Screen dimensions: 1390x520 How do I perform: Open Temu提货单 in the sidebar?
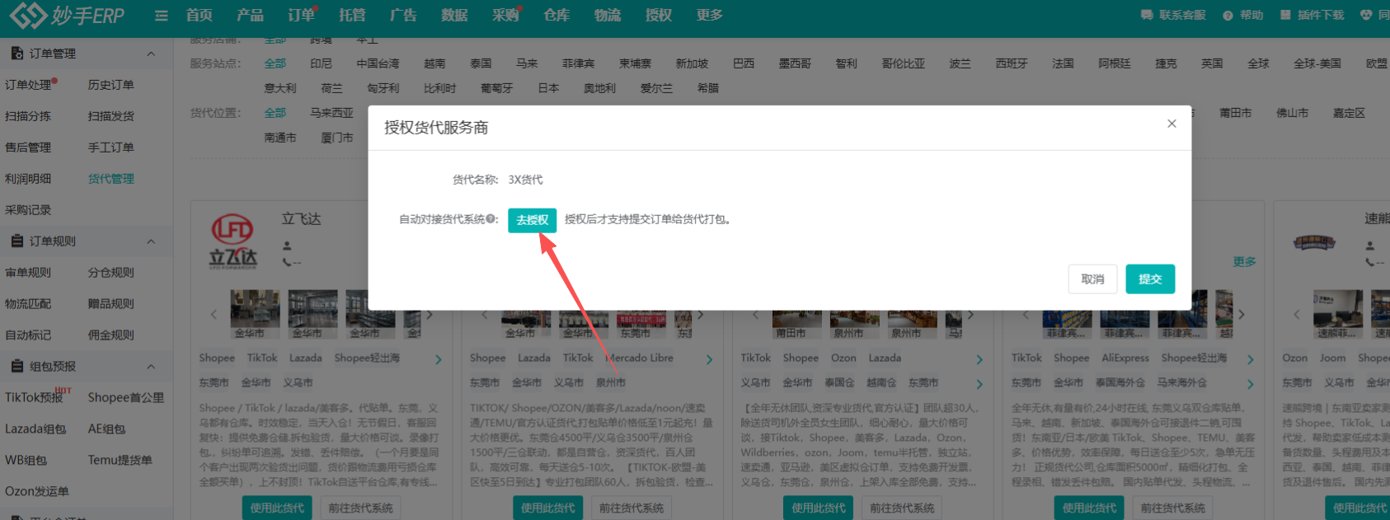(120, 461)
